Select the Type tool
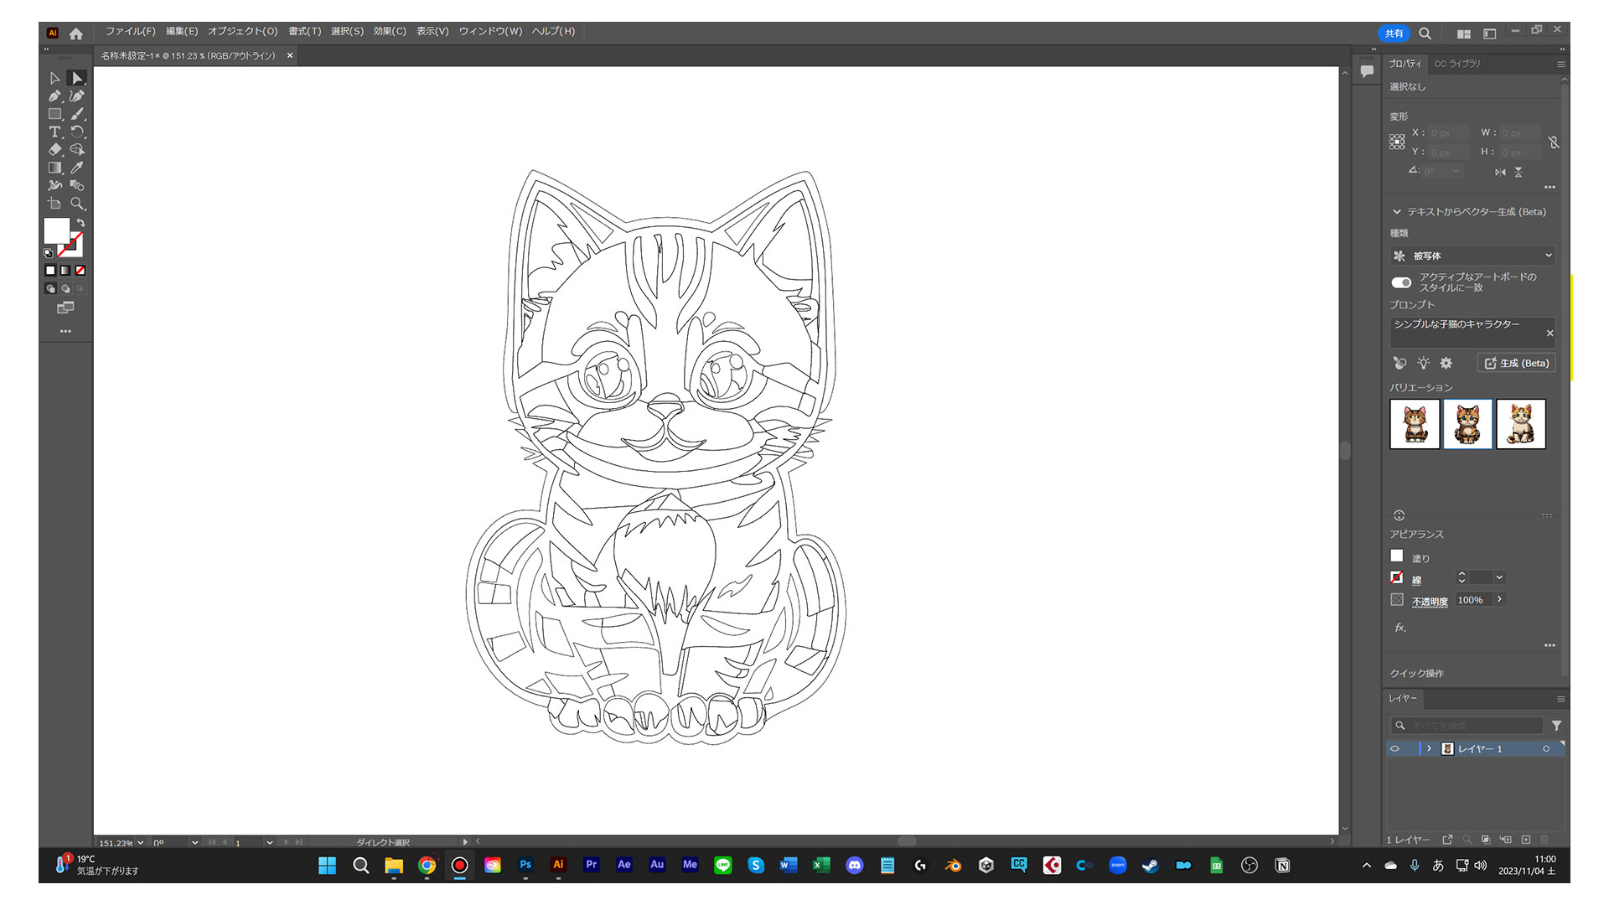The height and width of the screenshot is (905, 1609). [x=54, y=132]
